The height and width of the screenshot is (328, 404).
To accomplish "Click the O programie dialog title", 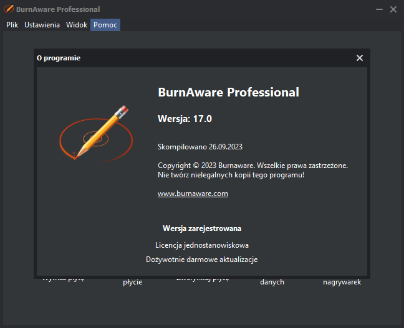I will pos(59,58).
